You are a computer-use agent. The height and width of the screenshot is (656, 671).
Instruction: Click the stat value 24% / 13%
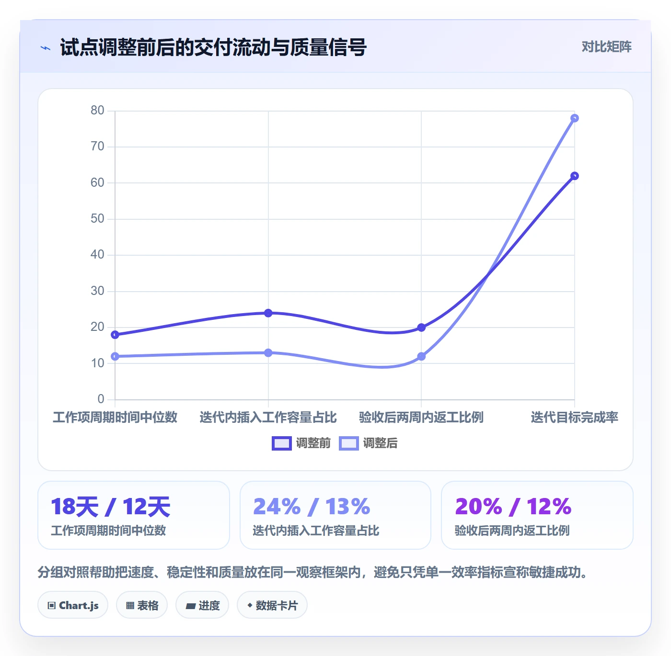tap(312, 507)
